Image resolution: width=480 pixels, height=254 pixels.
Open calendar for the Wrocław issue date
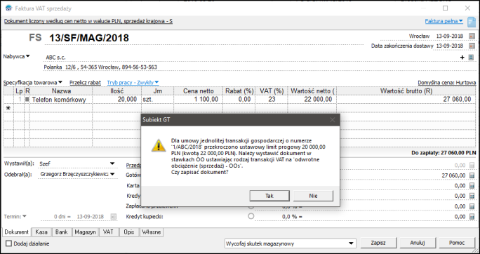[472, 36]
